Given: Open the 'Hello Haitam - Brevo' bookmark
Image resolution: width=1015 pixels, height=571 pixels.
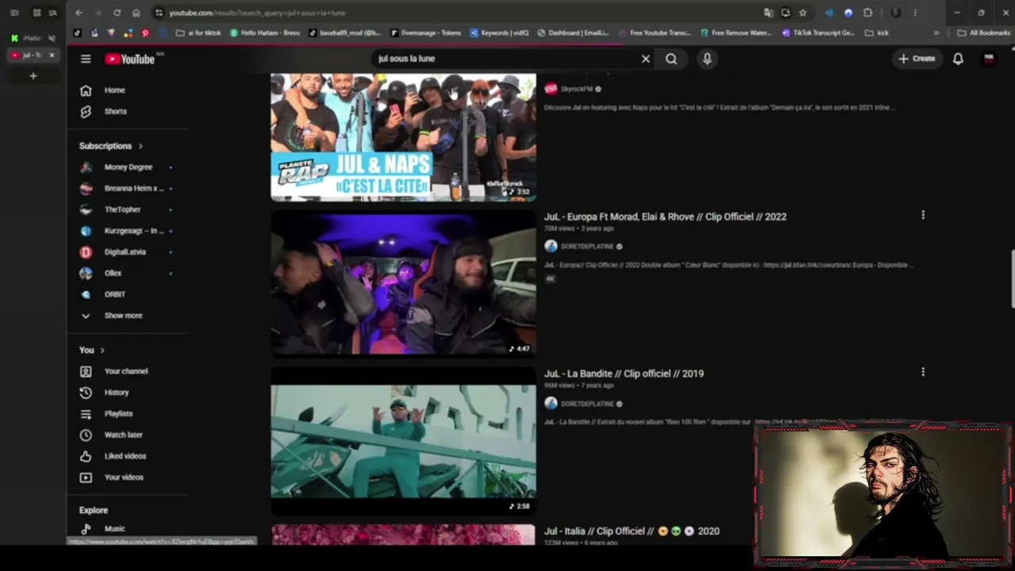Looking at the screenshot, I should click(265, 33).
